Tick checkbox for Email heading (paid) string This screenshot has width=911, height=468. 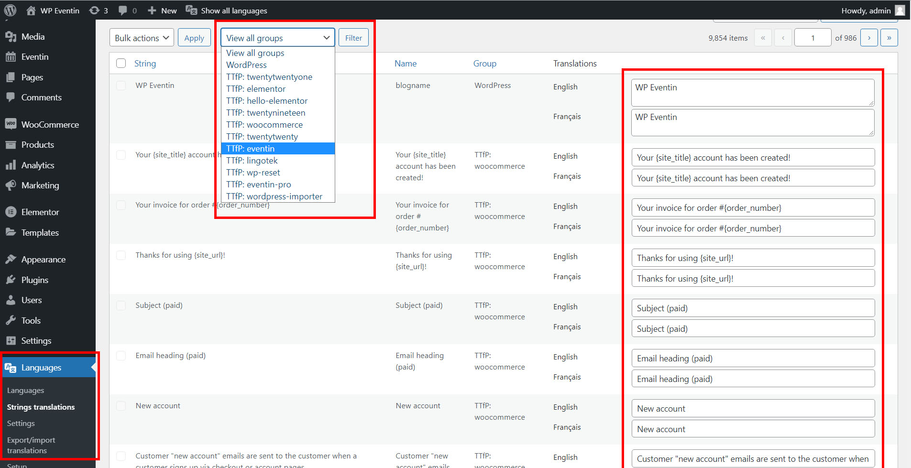click(x=121, y=356)
